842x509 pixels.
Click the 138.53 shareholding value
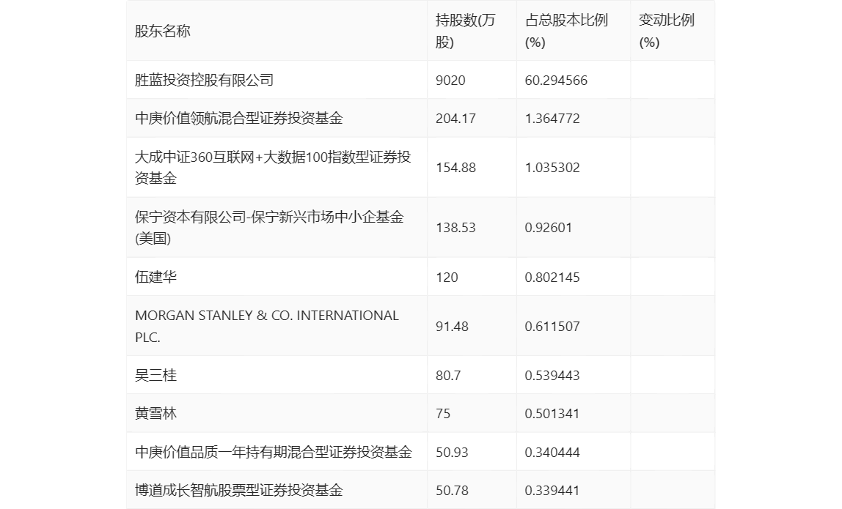pyautogui.click(x=455, y=228)
